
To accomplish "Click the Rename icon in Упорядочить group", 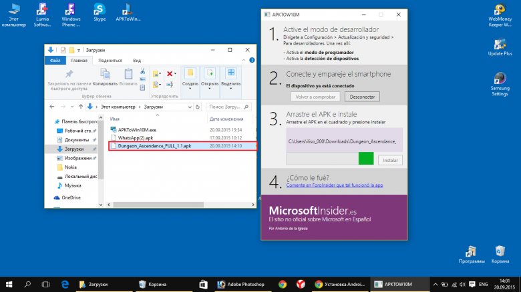I will [x=170, y=85].
